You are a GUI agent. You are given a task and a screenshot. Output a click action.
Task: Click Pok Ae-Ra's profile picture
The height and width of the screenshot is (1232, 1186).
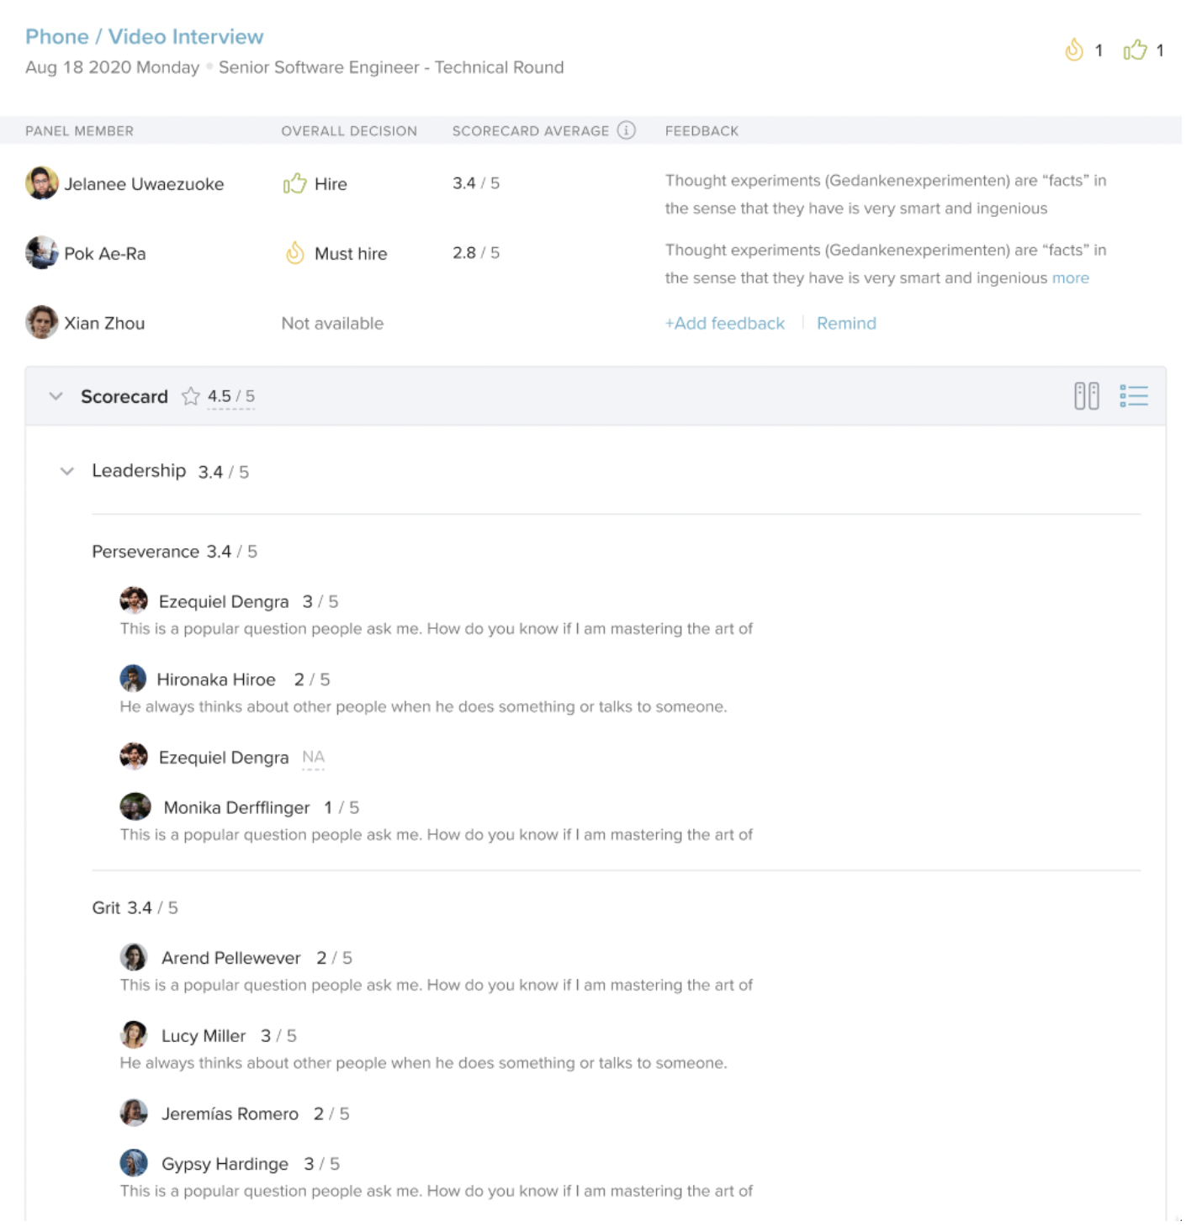point(41,253)
